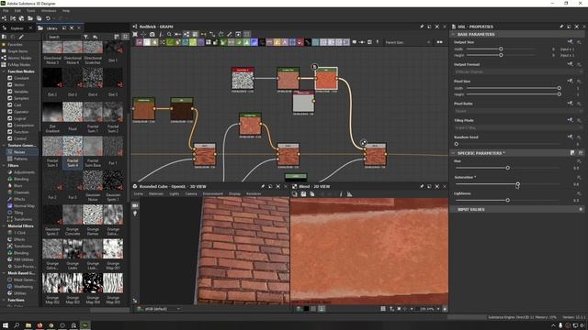Collapse the Function Nodes category
The height and width of the screenshot is (330, 588).
click(4, 71)
